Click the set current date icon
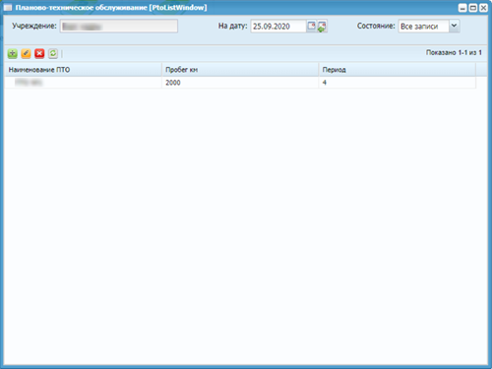 click(x=322, y=27)
